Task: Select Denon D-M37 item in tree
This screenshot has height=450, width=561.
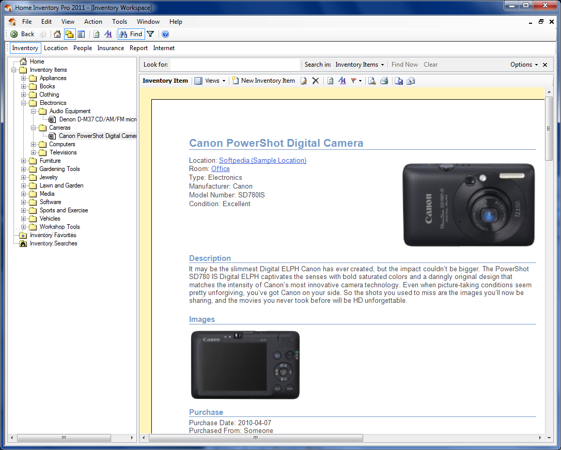Action: click(97, 119)
